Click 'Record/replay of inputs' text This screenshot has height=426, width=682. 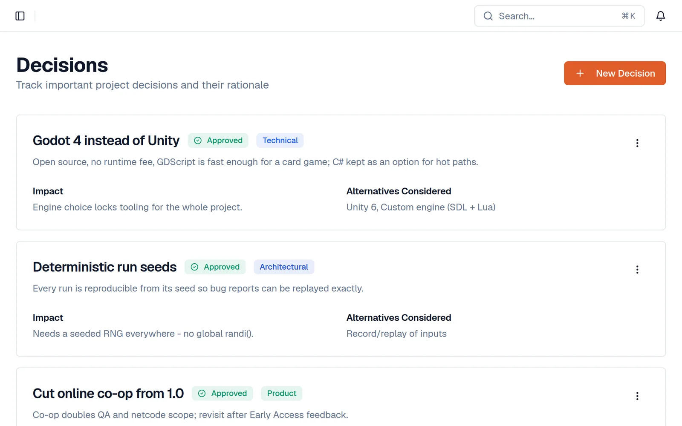coord(396,334)
